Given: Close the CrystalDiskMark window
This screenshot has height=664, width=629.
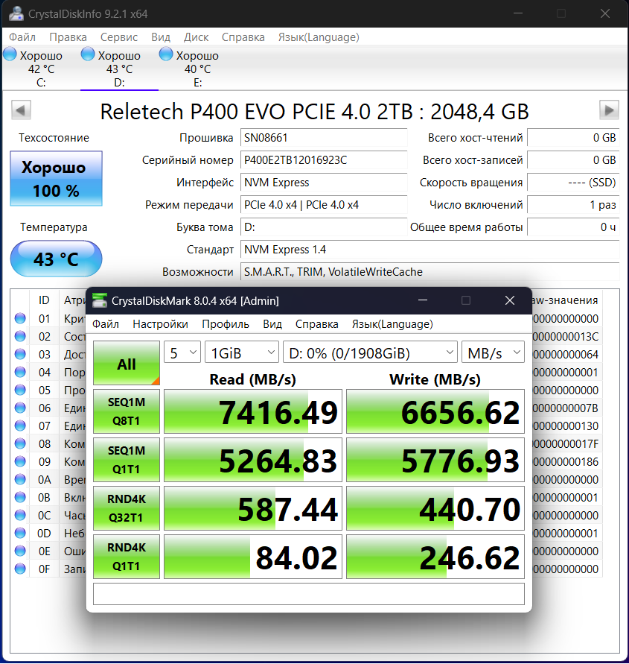Looking at the screenshot, I should (x=510, y=300).
